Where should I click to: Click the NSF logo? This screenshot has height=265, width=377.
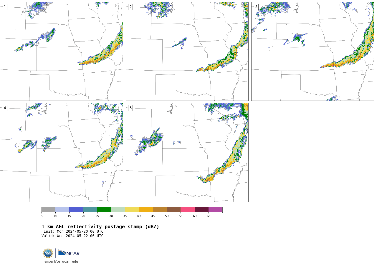click(x=48, y=253)
